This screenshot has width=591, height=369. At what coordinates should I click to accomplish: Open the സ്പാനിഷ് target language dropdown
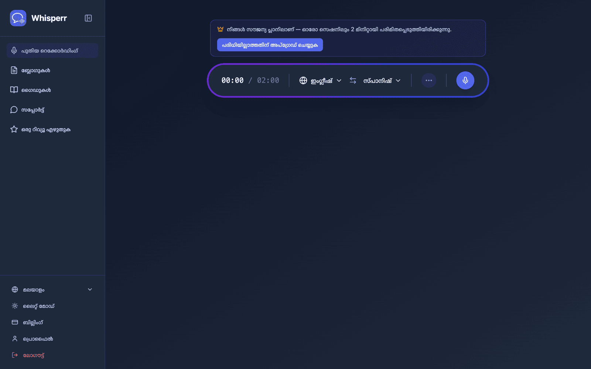[x=382, y=80]
